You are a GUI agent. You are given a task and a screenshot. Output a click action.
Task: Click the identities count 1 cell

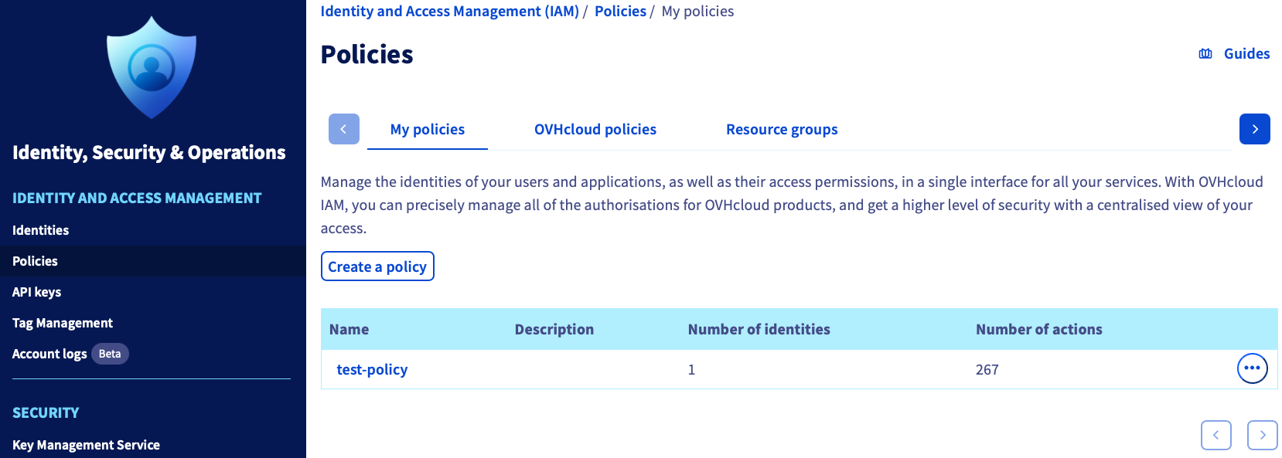coord(691,370)
